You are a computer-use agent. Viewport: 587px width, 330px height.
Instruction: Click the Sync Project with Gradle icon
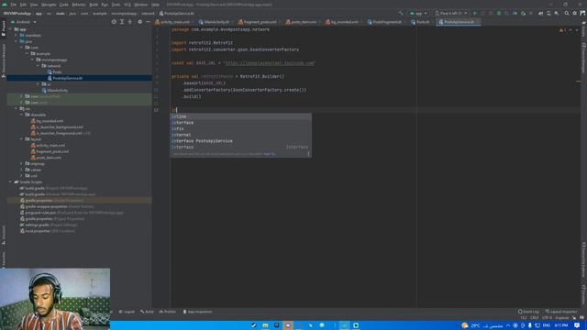coord(540,13)
